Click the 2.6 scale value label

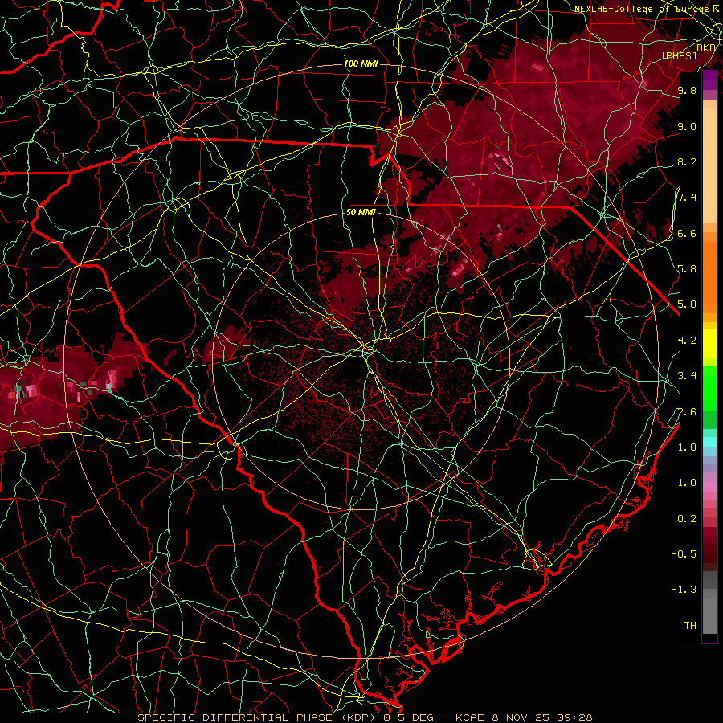tap(687, 412)
